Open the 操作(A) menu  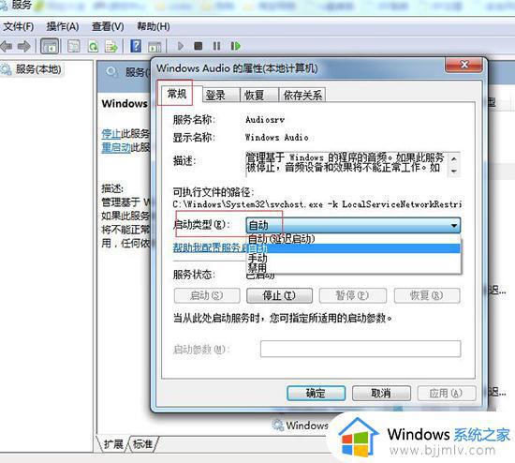coord(63,26)
